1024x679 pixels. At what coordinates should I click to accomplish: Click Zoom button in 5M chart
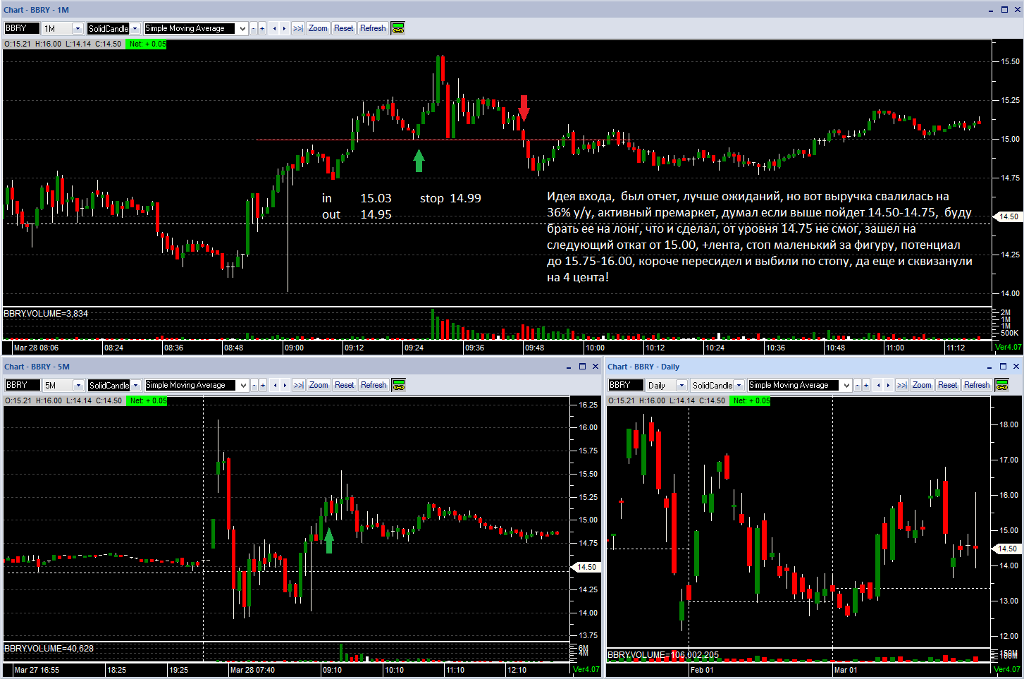(319, 385)
